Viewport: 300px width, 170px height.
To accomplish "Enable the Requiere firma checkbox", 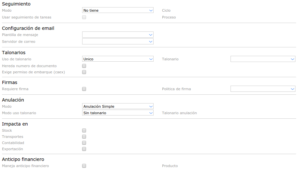I will click(x=84, y=89).
